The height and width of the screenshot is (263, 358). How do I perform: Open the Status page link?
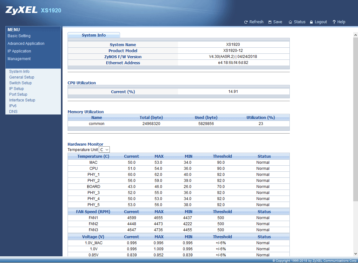(x=300, y=22)
